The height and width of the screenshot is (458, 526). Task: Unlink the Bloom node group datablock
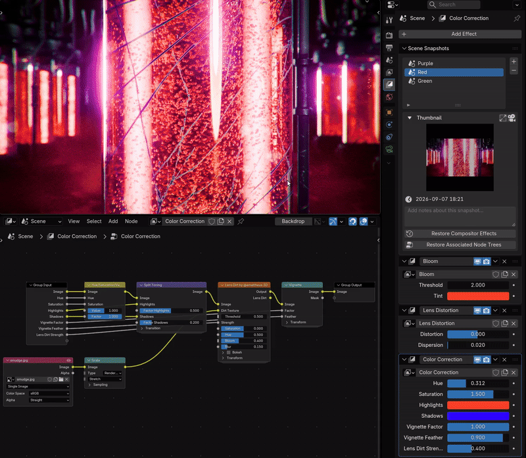coord(514,274)
